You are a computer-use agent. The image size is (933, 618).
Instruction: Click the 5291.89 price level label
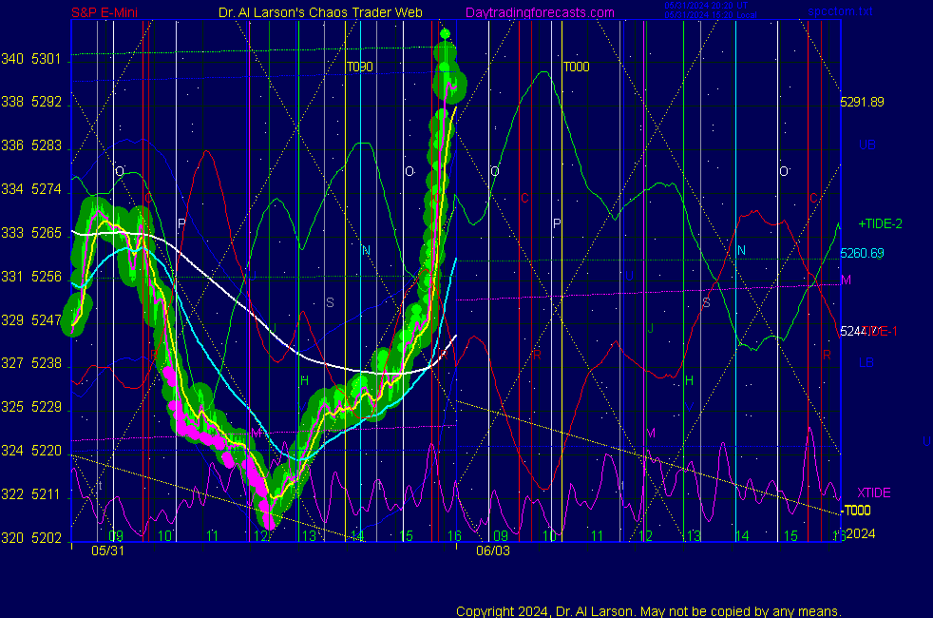click(x=862, y=102)
